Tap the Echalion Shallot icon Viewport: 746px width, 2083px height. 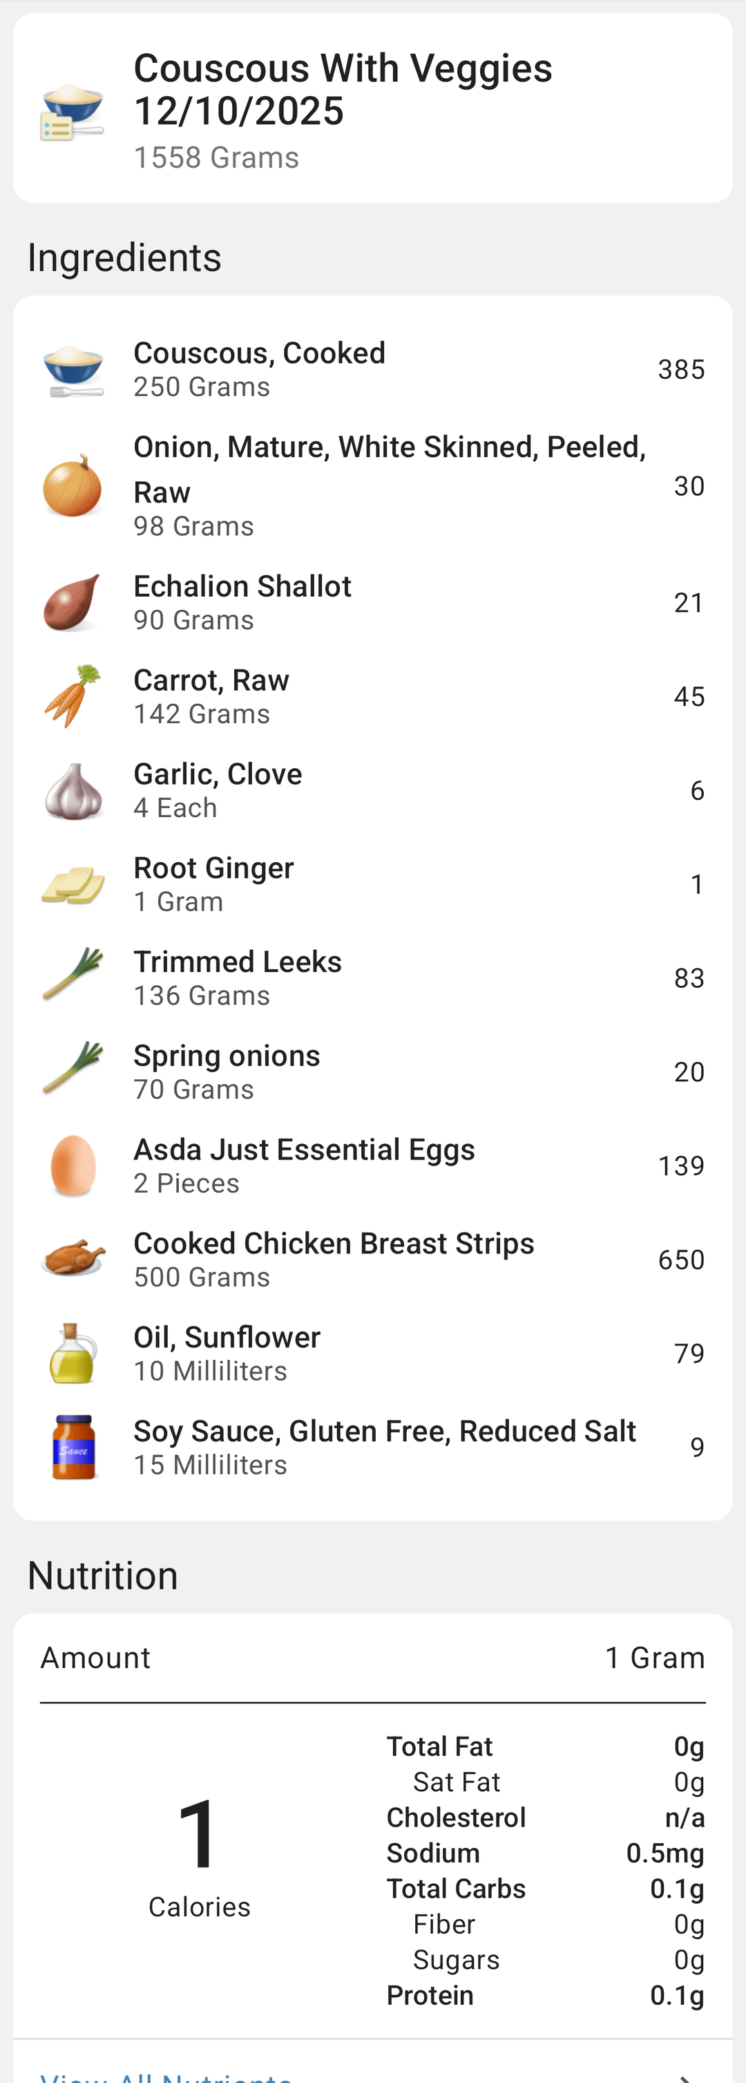(72, 602)
